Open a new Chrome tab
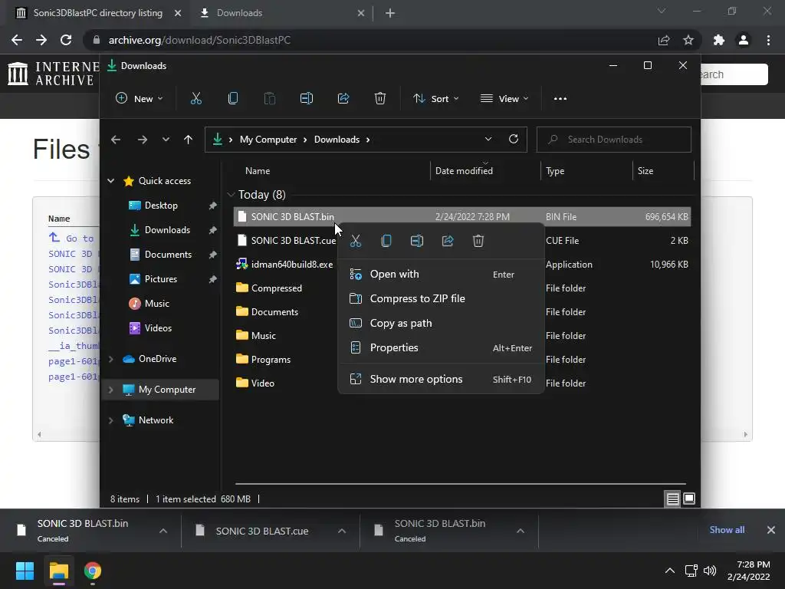The height and width of the screenshot is (589, 785). [390, 13]
